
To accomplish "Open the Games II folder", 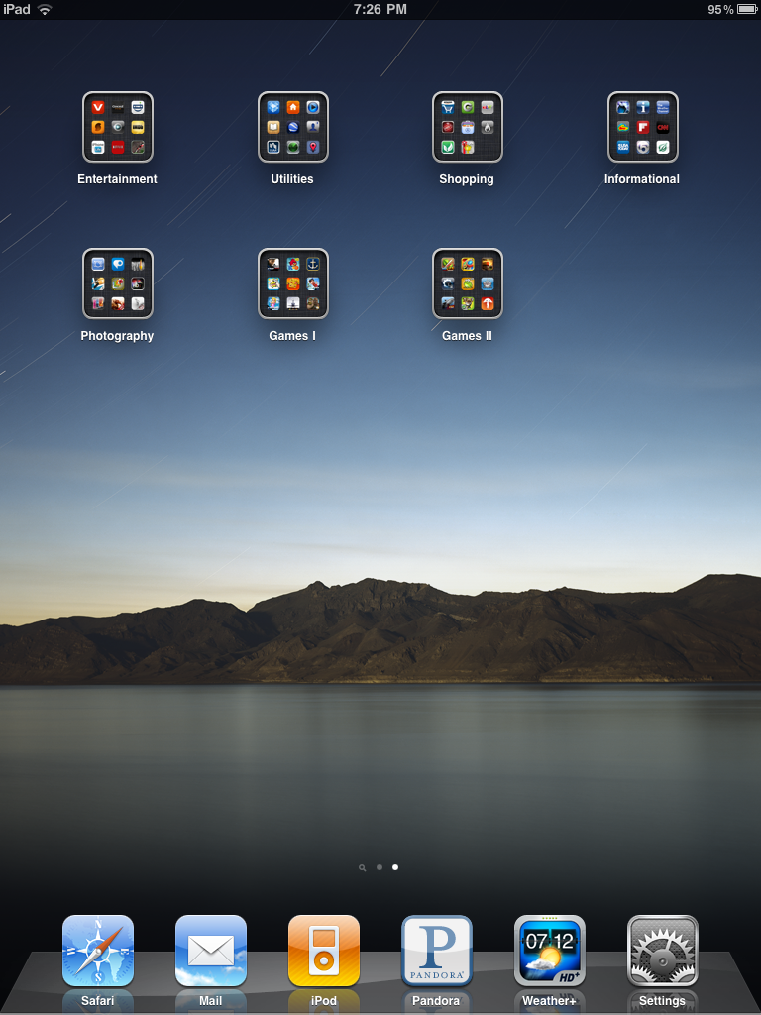I will (x=468, y=283).
